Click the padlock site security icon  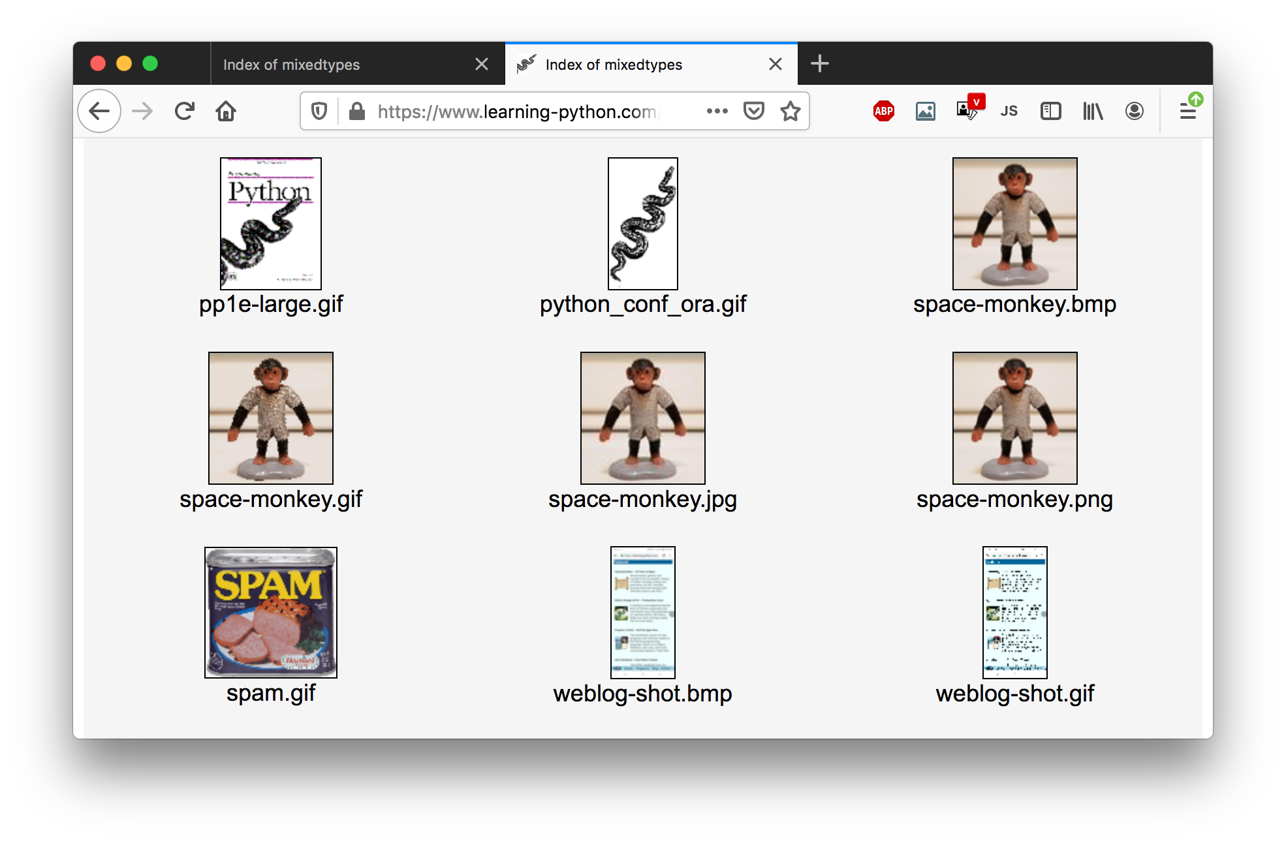point(356,112)
